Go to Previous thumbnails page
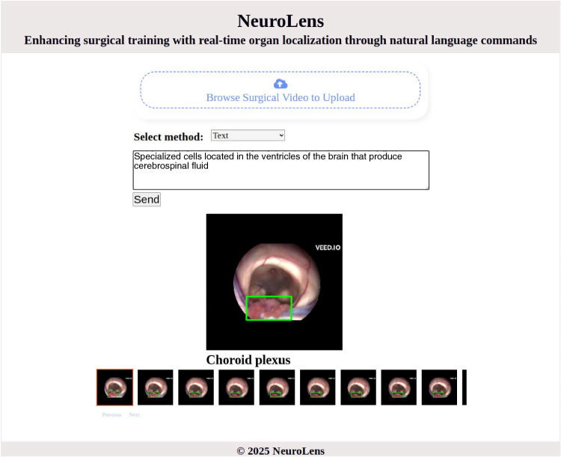561x457 pixels. 111,414
